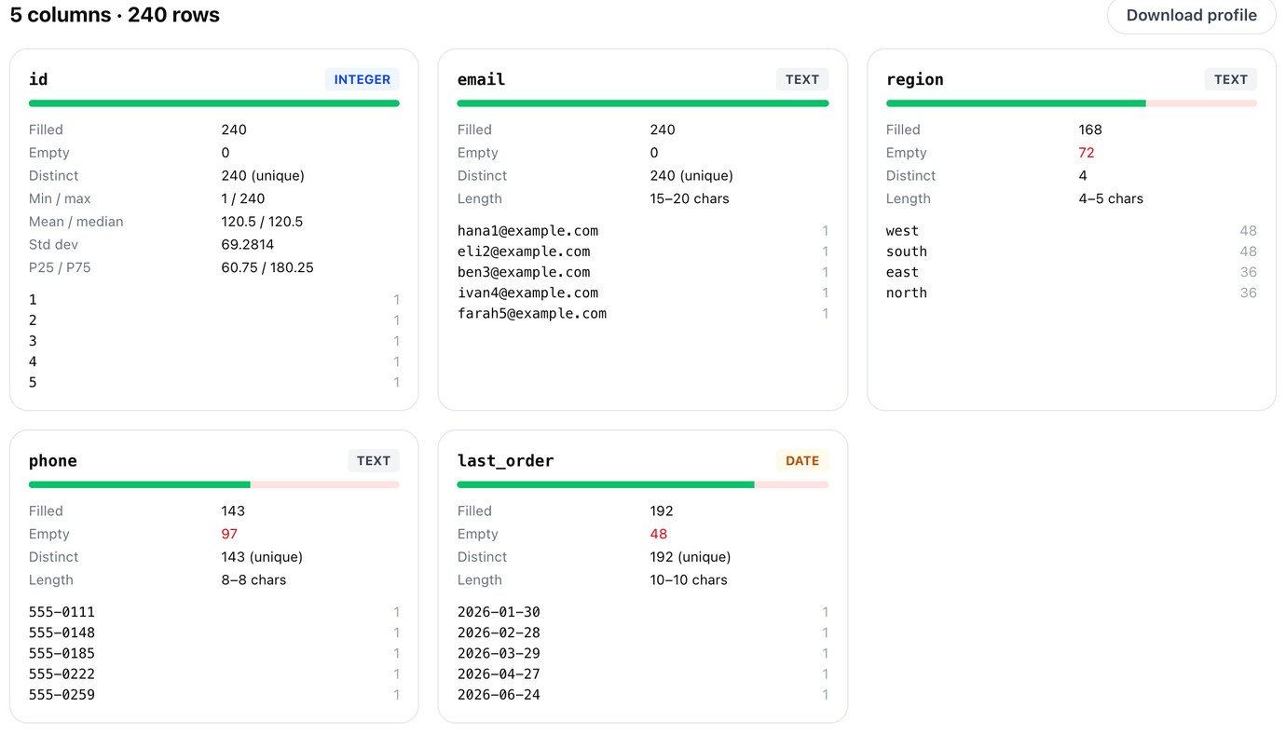This screenshot has width=1286, height=735.
Task: Click the ivan4@example.com value row
Action: 643,293
